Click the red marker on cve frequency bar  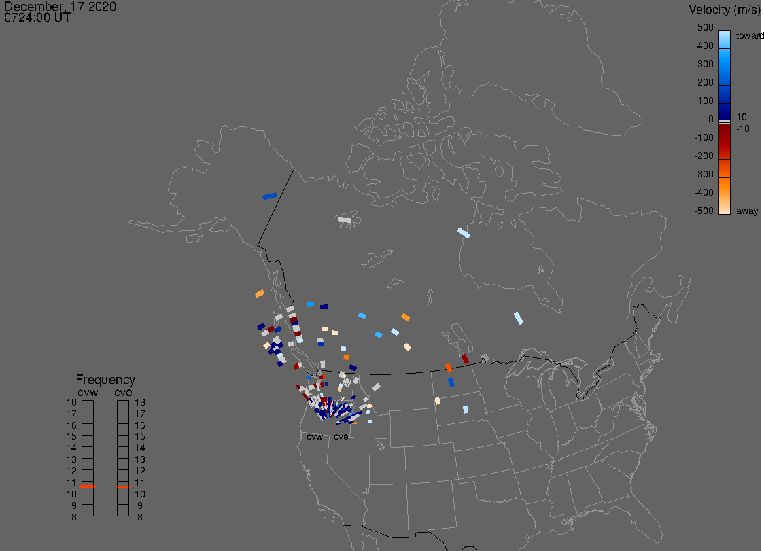pos(123,486)
